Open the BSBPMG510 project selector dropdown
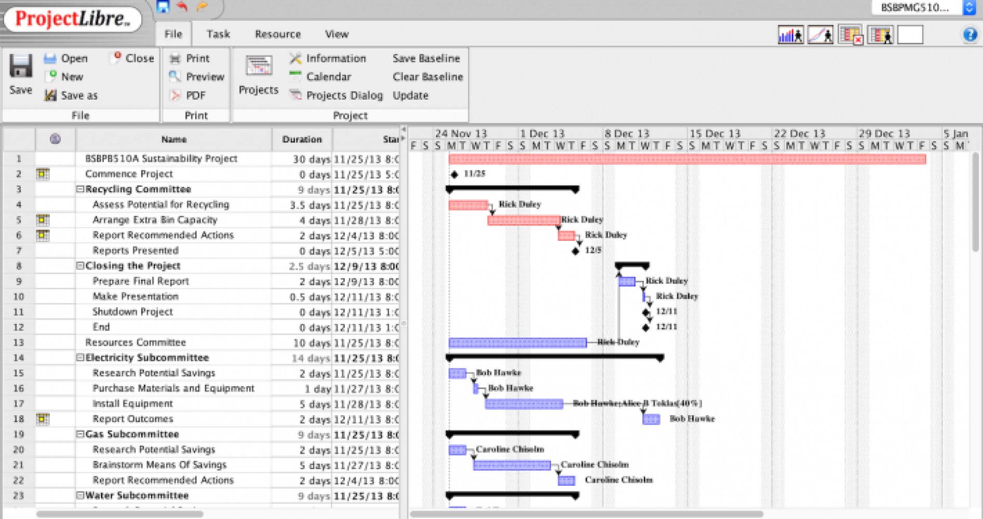This screenshot has width=983, height=519. [923, 8]
